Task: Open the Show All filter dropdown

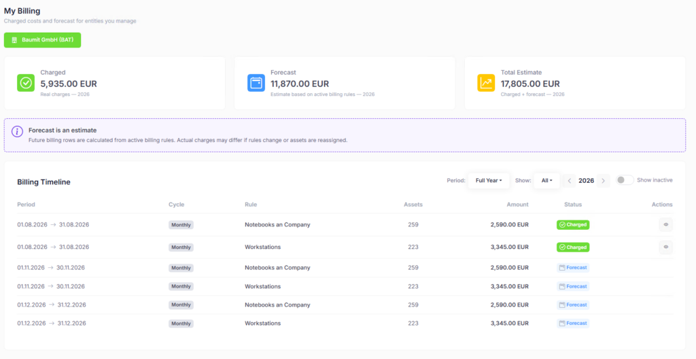Action: [546, 180]
